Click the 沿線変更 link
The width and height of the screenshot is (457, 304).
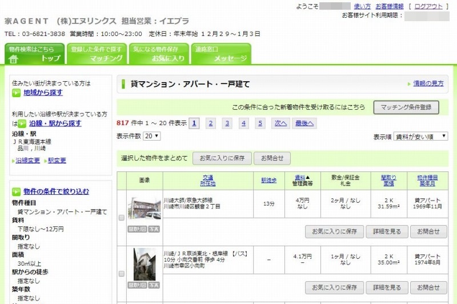pos(27,161)
